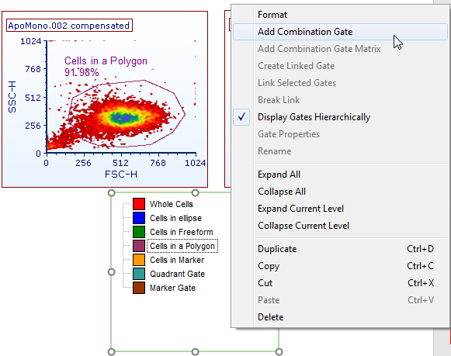
Task: Click the purple Cells in a Polygon swatch
Action: pyautogui.click(x=139, y=246)
